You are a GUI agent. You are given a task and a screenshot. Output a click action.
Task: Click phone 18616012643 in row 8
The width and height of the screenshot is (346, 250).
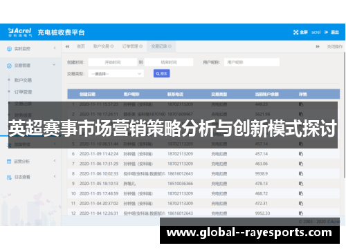coord(180,173)
